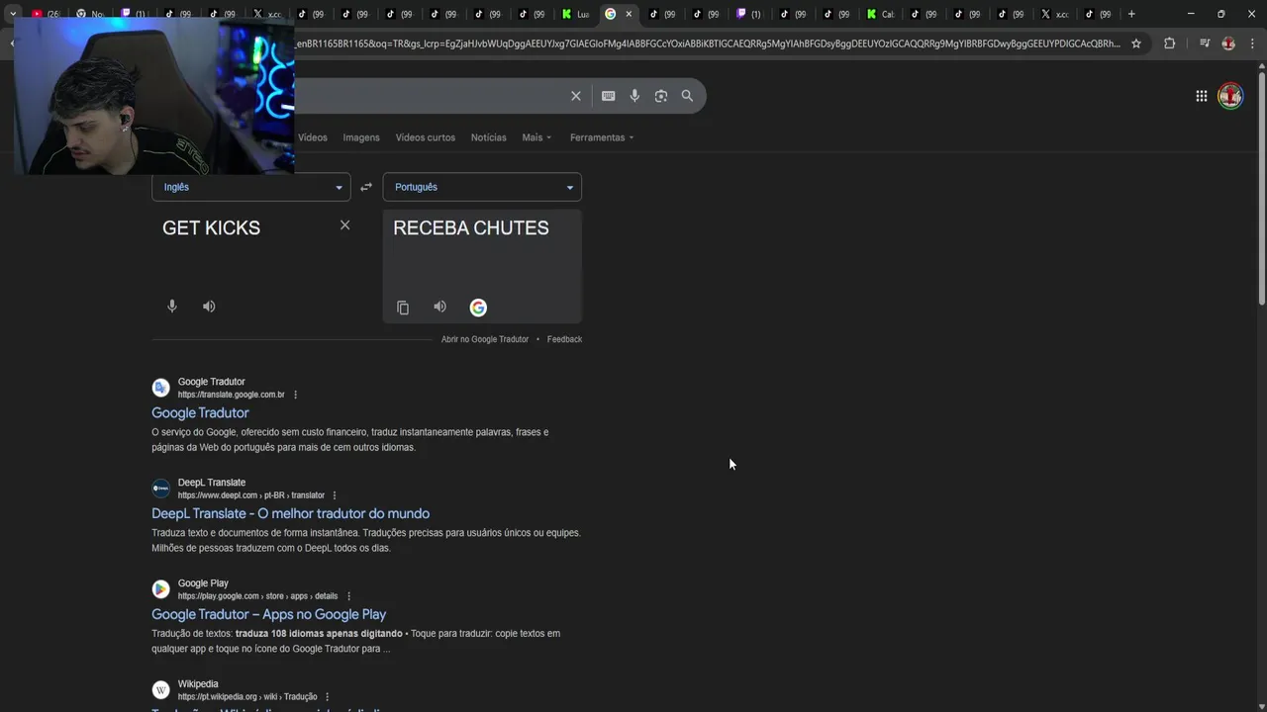Open DeepL Translate melhor tradutor link
Image resolution: width=1267 pixels, height=712 pixels.
(x=290, y=513)
